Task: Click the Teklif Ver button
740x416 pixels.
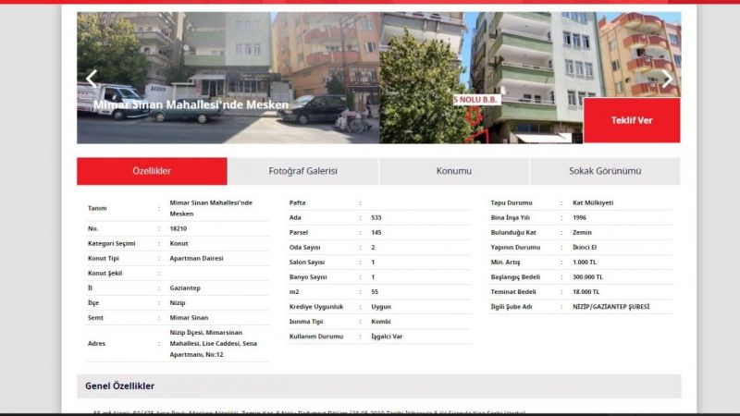Action: pos(632,120)
